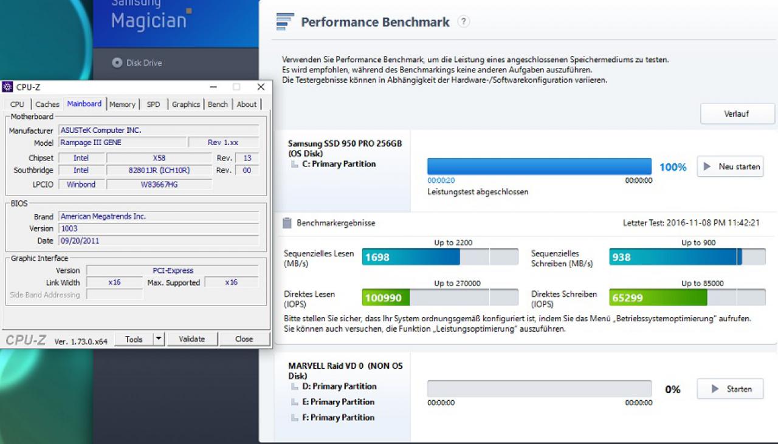Click the 0% MARVELL Raid progress bar
This screenshot has width=778, height=444.
(539, 389)
